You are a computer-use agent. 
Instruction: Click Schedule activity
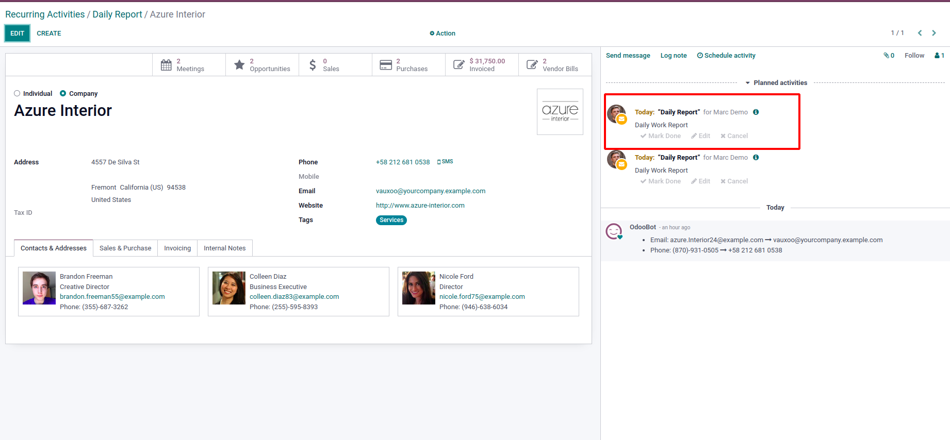(x=726, y=56)
